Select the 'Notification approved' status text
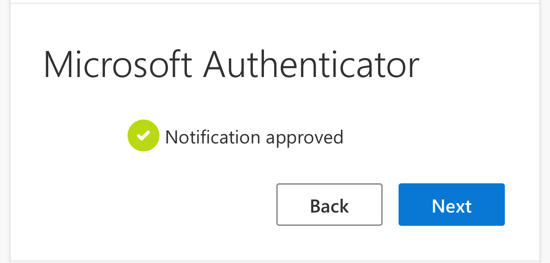550x263 pixels. click(254, 137)
